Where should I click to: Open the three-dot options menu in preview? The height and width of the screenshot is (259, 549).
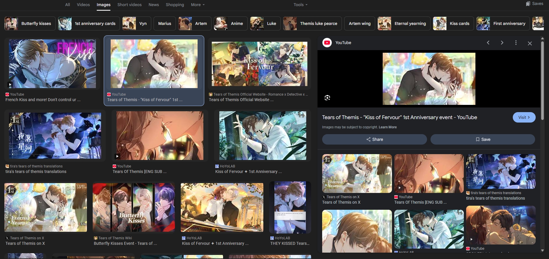tap(516, 43)
